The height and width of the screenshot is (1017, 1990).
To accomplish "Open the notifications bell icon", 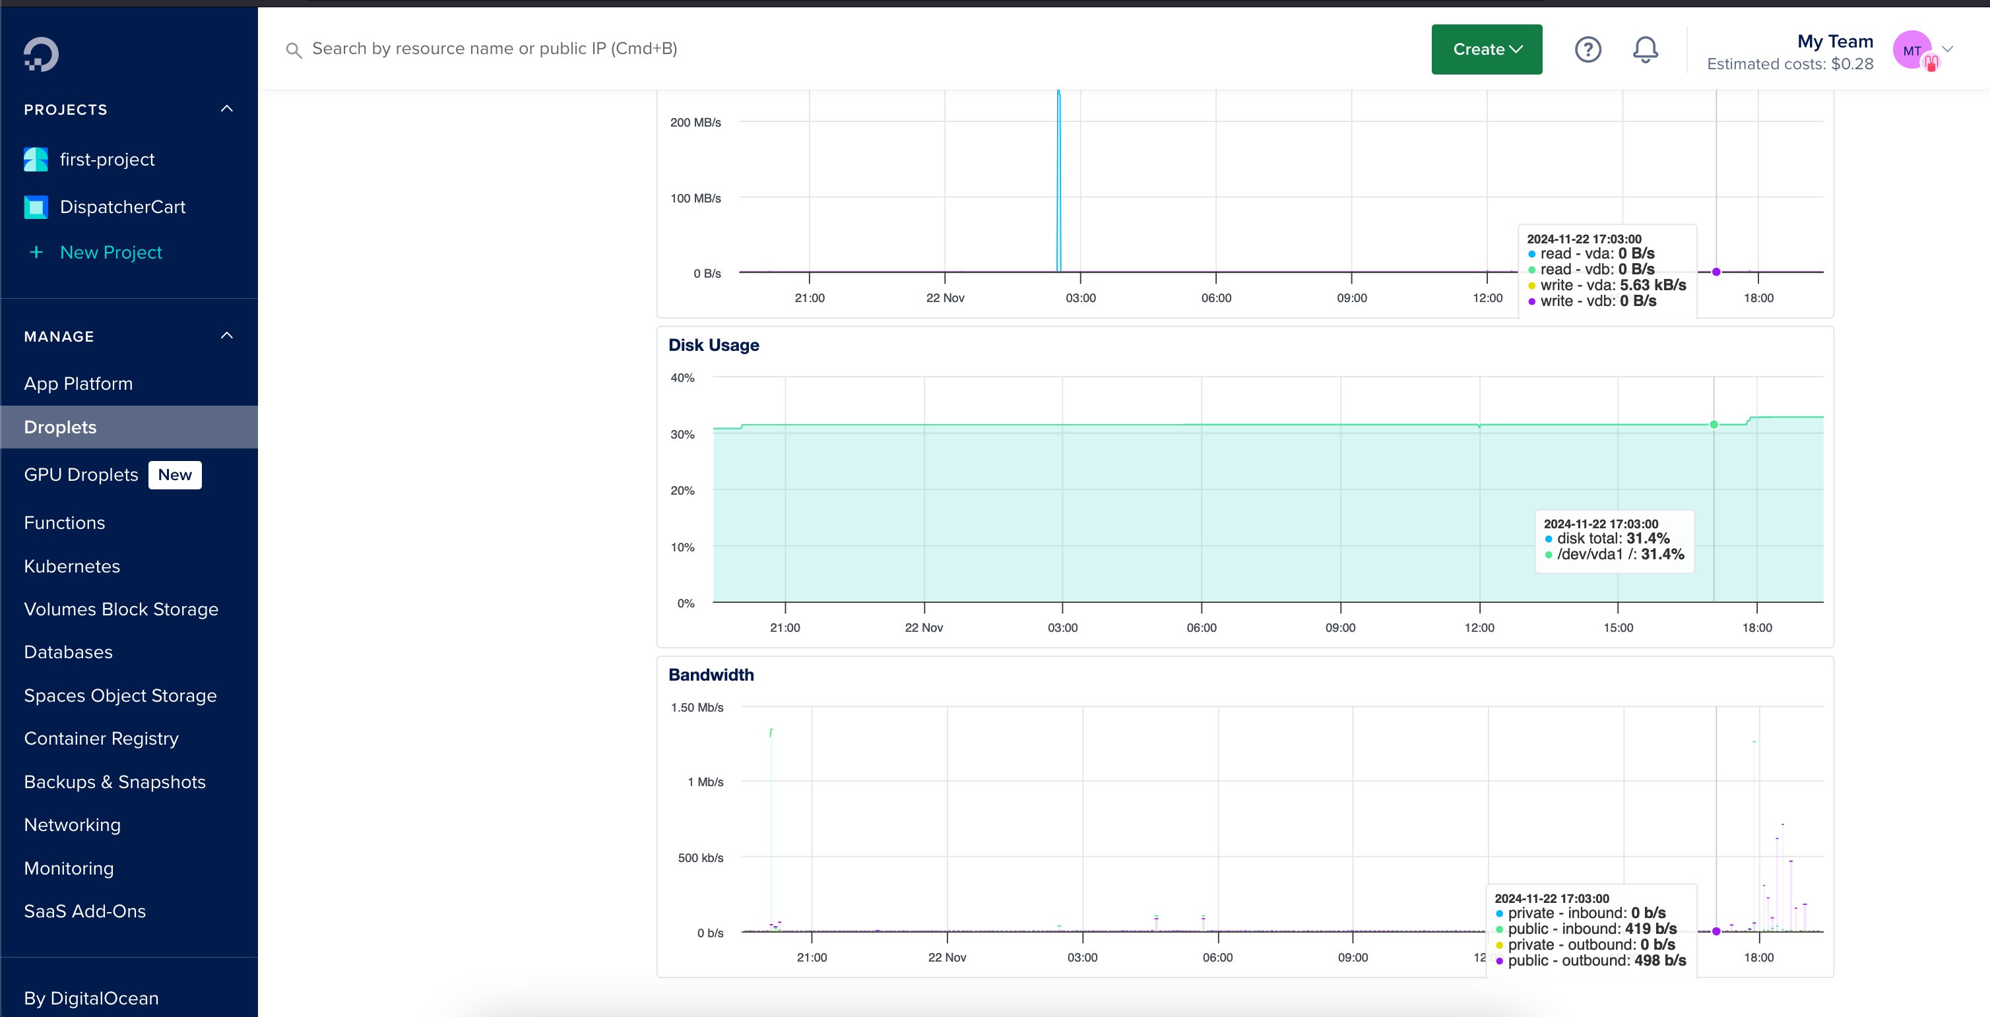I will 1645,49.
